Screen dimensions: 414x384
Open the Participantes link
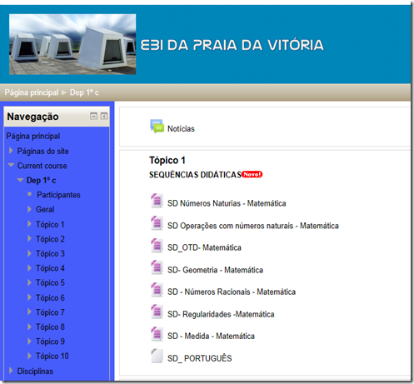58,195
